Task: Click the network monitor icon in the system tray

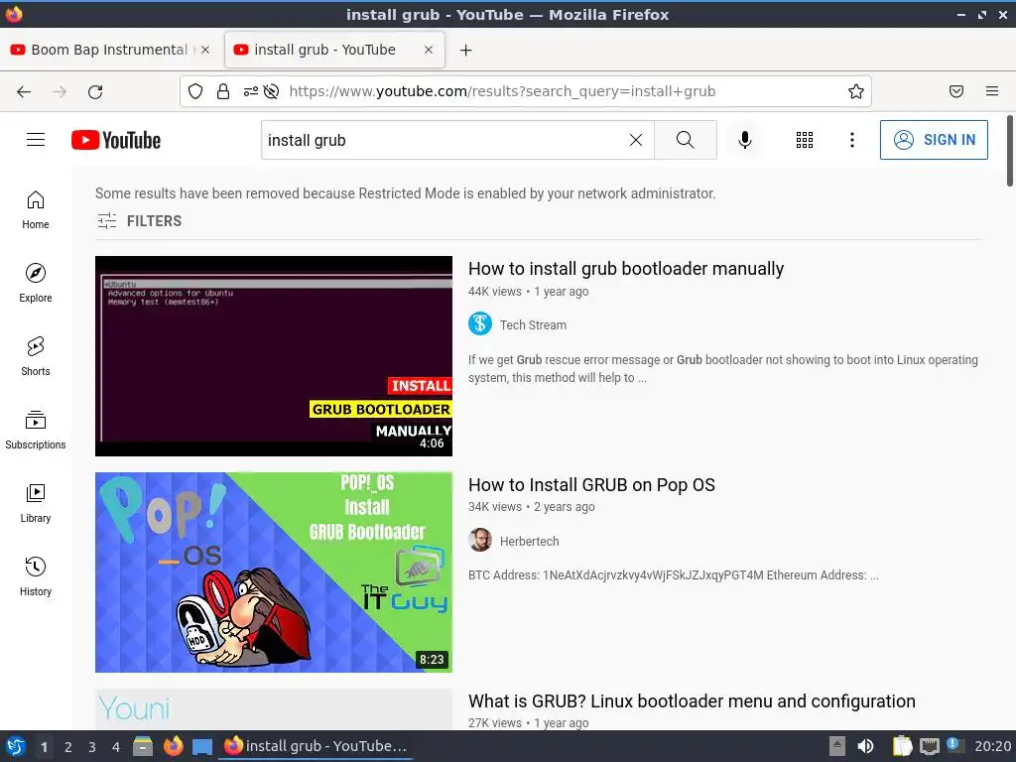Action: (930, 746)
